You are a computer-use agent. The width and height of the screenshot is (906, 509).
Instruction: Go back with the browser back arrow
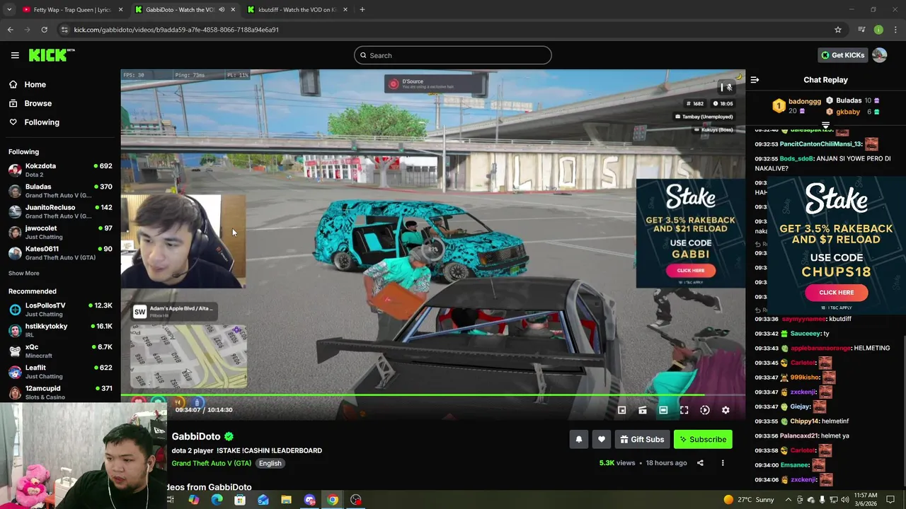pyautogui.click(x=10, y=30)
